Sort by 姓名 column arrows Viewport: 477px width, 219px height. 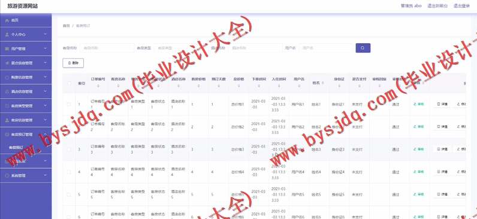click(323, 83)
